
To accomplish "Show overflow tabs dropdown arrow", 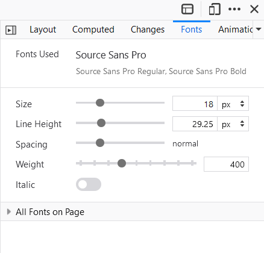I will coord(259,30).
